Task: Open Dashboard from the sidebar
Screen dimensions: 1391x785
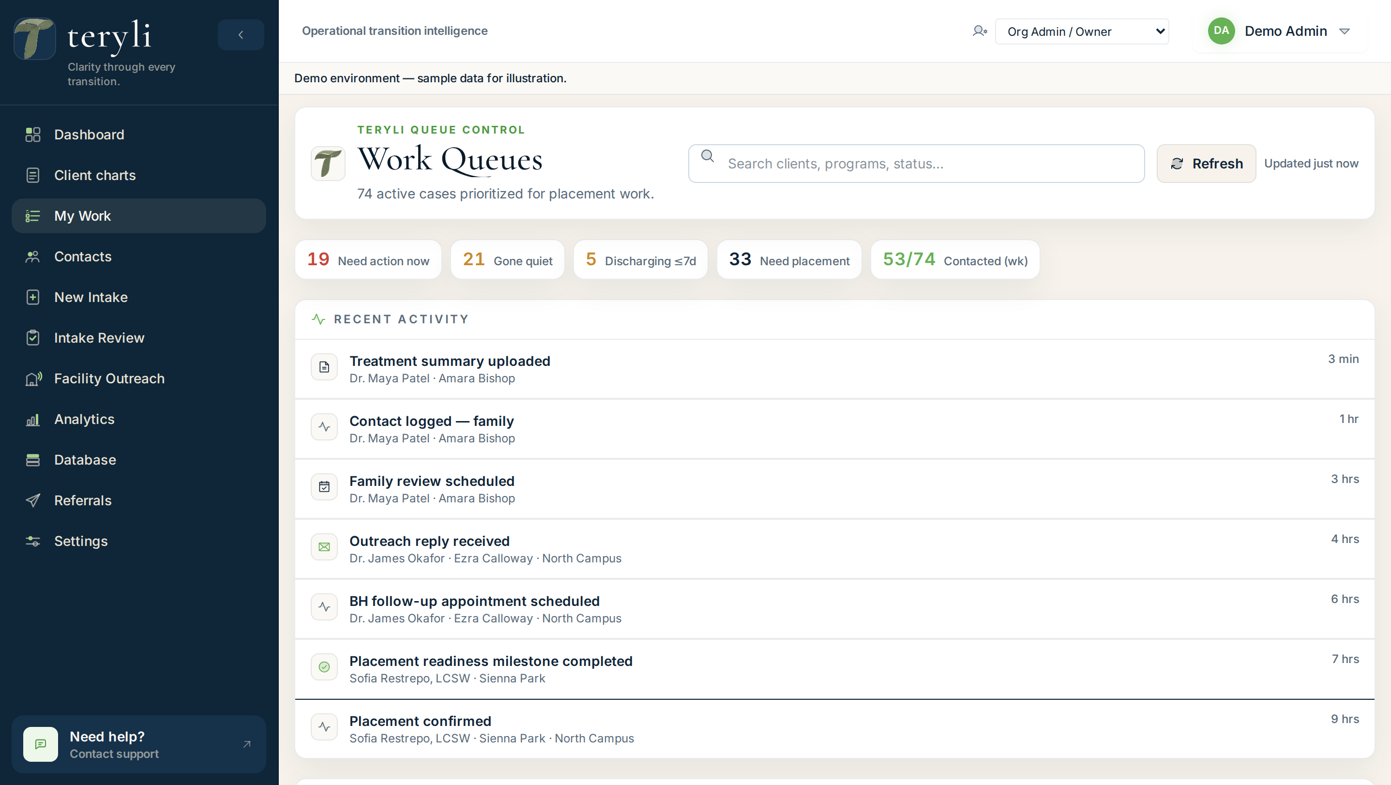Action: [x=139, y=135]
